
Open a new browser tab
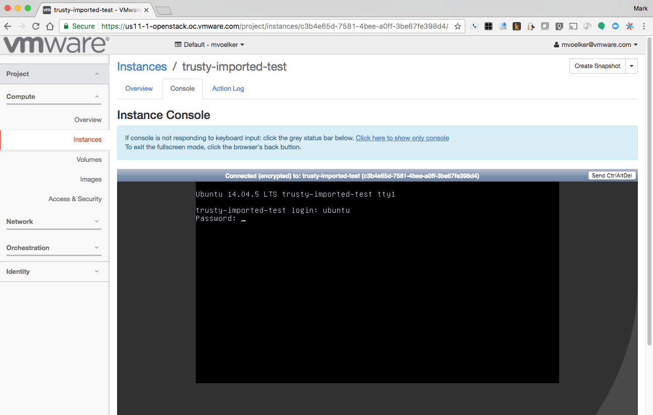(164, 10)
